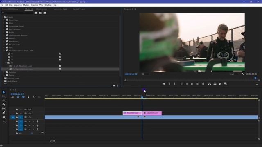Filter effects by Accelerated Effects badge
The height and width of the screenshot is (147, 262).
pyautogui.click(x=36, y=13)
